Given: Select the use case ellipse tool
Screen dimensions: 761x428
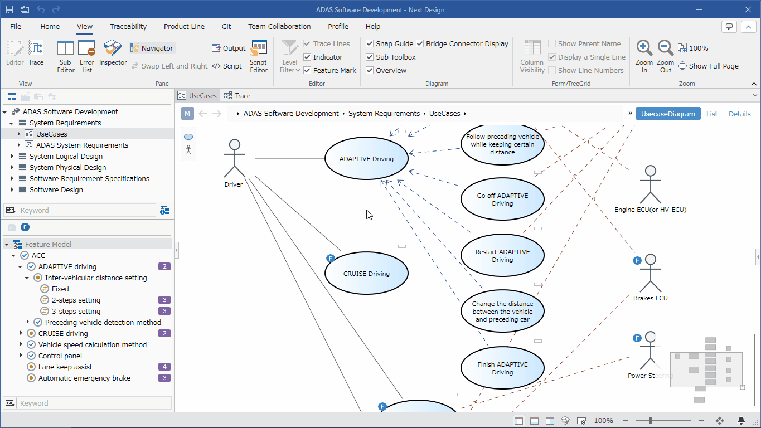Looking at the screenshot, I should [x=188, y=137].
